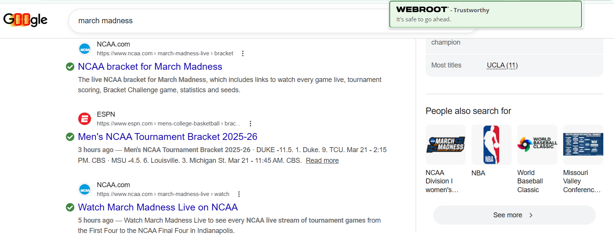Click the UCLA (11) most titles link
Image resolution: width=614 pixels, height=236 pixels.
(502, 65)
